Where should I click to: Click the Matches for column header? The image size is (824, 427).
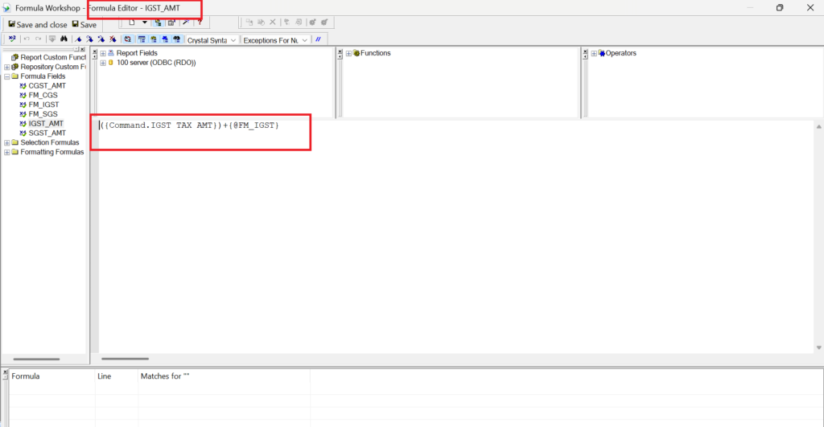point(224,376)
